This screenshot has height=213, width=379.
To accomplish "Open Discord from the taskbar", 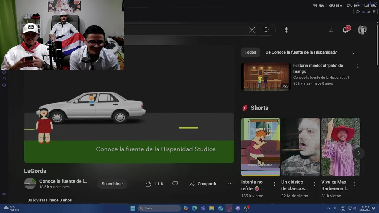I will pyautogui.click(x=238, y=208).
